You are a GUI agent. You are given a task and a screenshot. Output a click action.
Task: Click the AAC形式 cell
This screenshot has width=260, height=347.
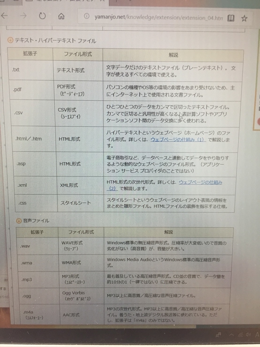click(82, 314)
